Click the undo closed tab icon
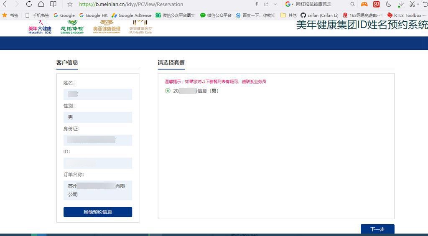This screenshot has height=236, width=428. click(x=425, y=4)
